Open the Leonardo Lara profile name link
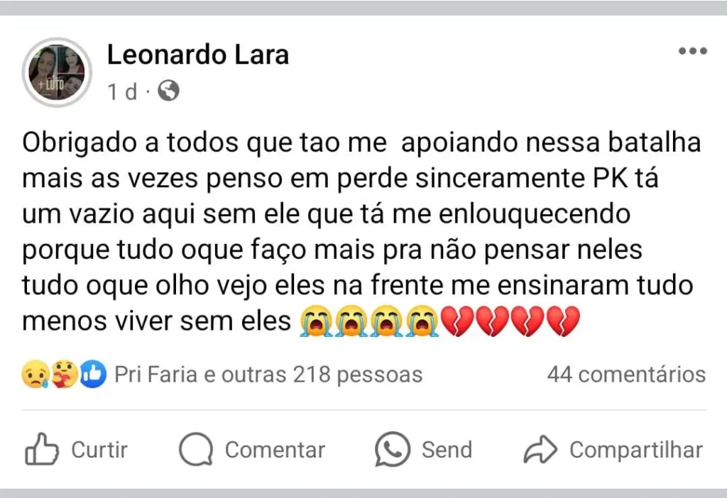 (x=198, y=55)
